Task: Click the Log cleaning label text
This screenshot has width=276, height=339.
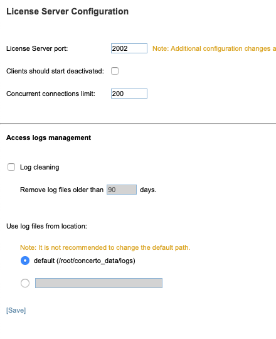Action: pyautogui.click(x=40, y=167)
